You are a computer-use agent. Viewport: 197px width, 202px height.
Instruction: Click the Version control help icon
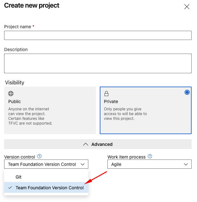click(39, 156)
